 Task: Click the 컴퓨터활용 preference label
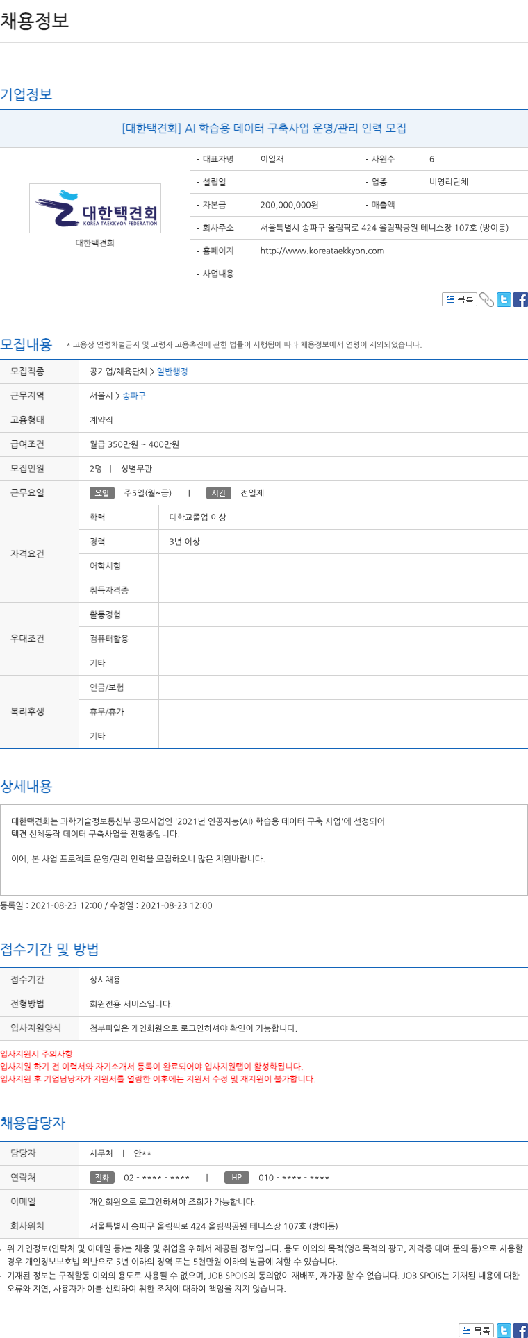click(109, 639)
